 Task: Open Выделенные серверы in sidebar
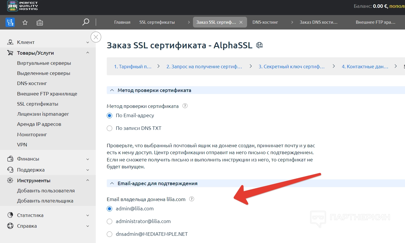44,73
